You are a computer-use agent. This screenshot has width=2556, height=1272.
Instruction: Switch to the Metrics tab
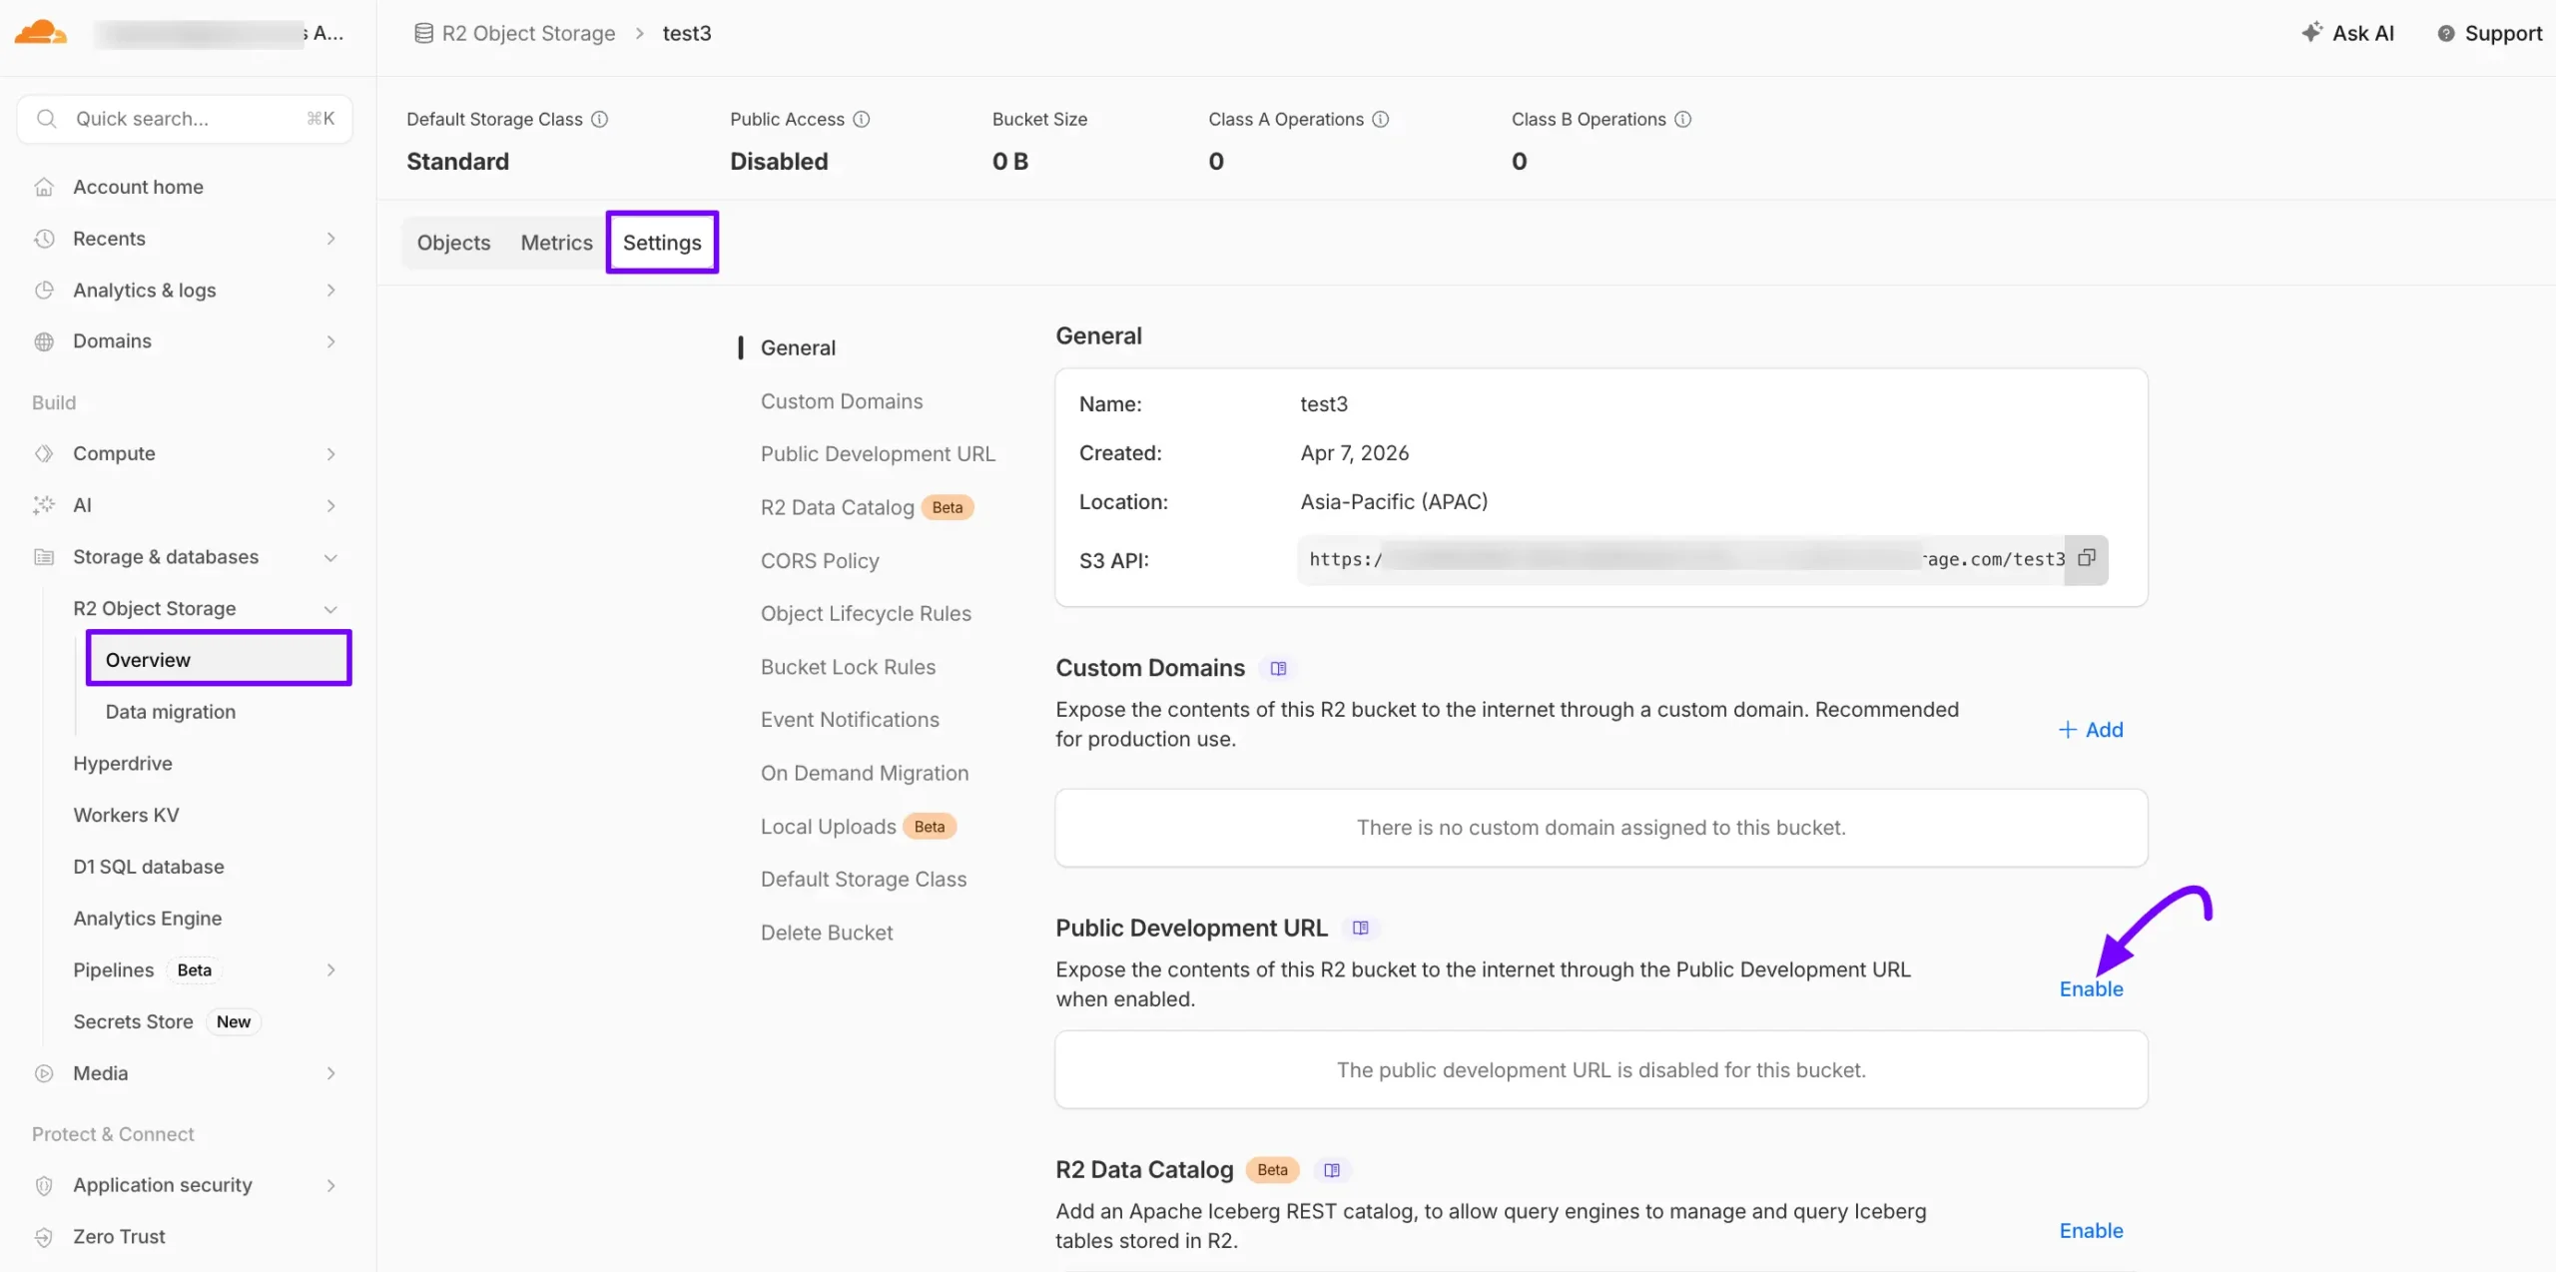tap(556, 242)
